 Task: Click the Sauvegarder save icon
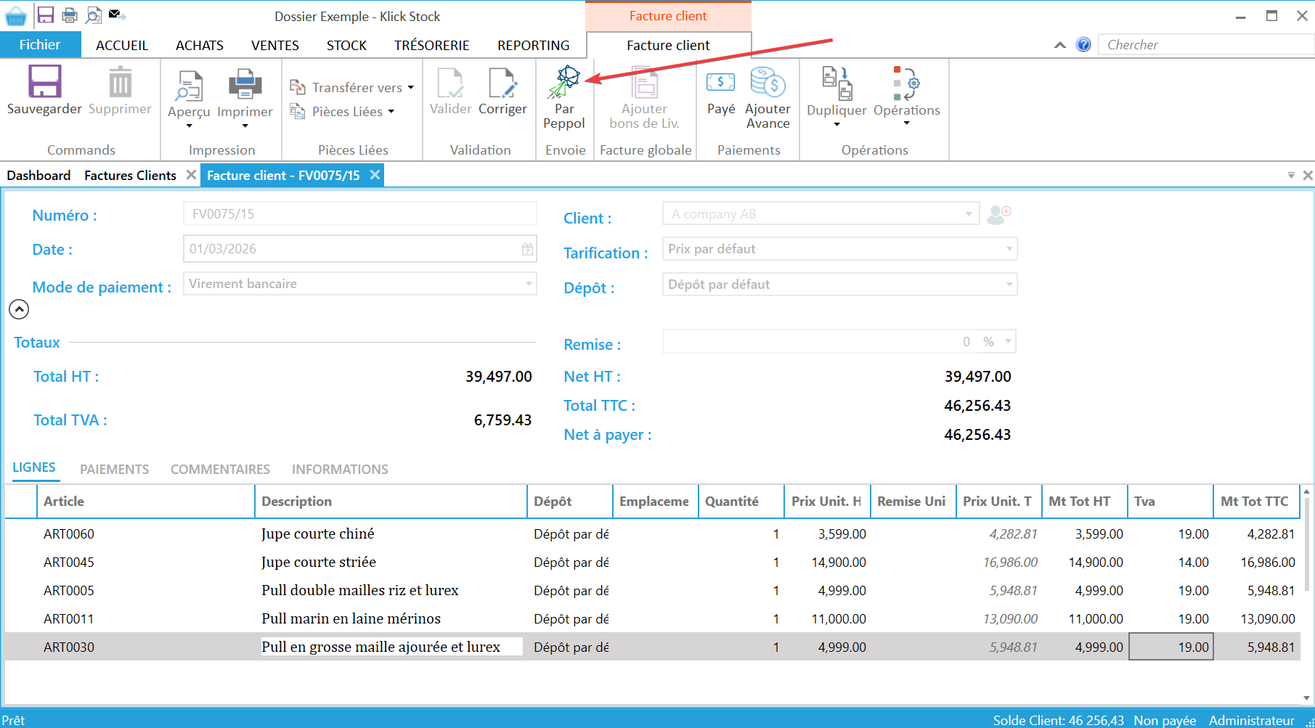(44, 81)
